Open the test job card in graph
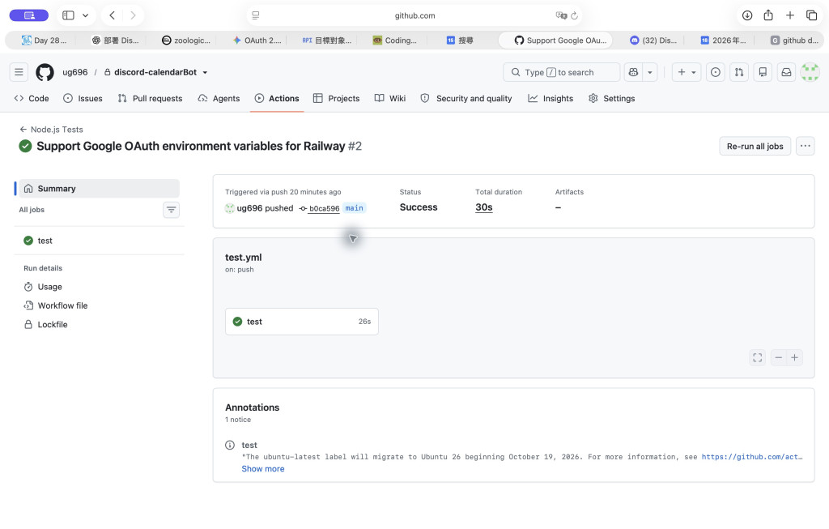Screen dimensions: 829x529 click(x=302, y=322)
